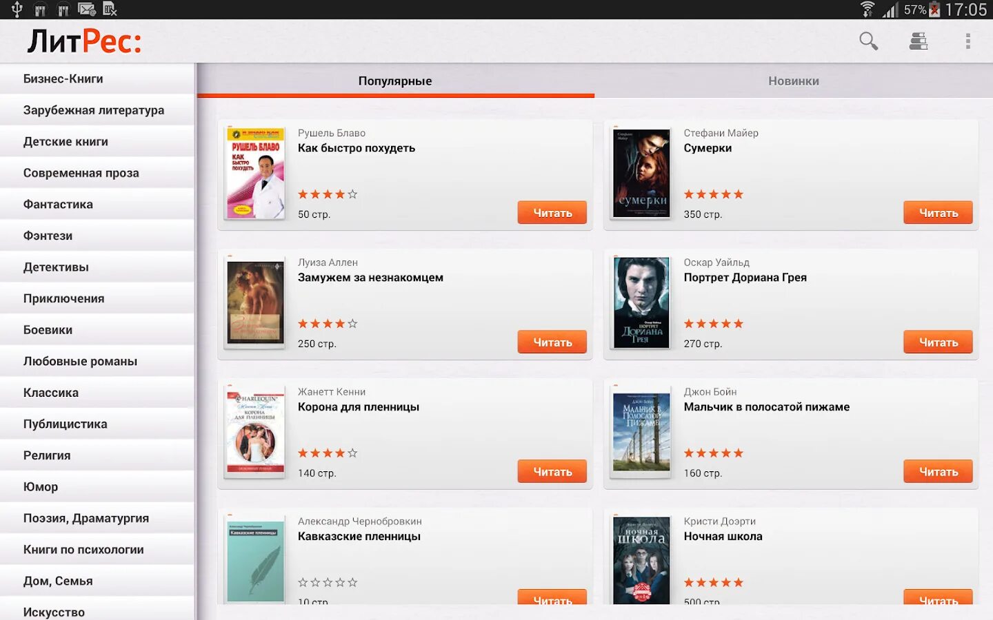Read Замужем за незнакомцем via Читать
Screen dimensions: 993x620
552,342
